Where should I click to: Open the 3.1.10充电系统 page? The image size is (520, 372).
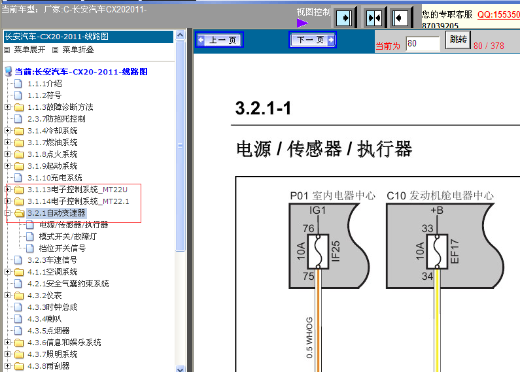55,178
